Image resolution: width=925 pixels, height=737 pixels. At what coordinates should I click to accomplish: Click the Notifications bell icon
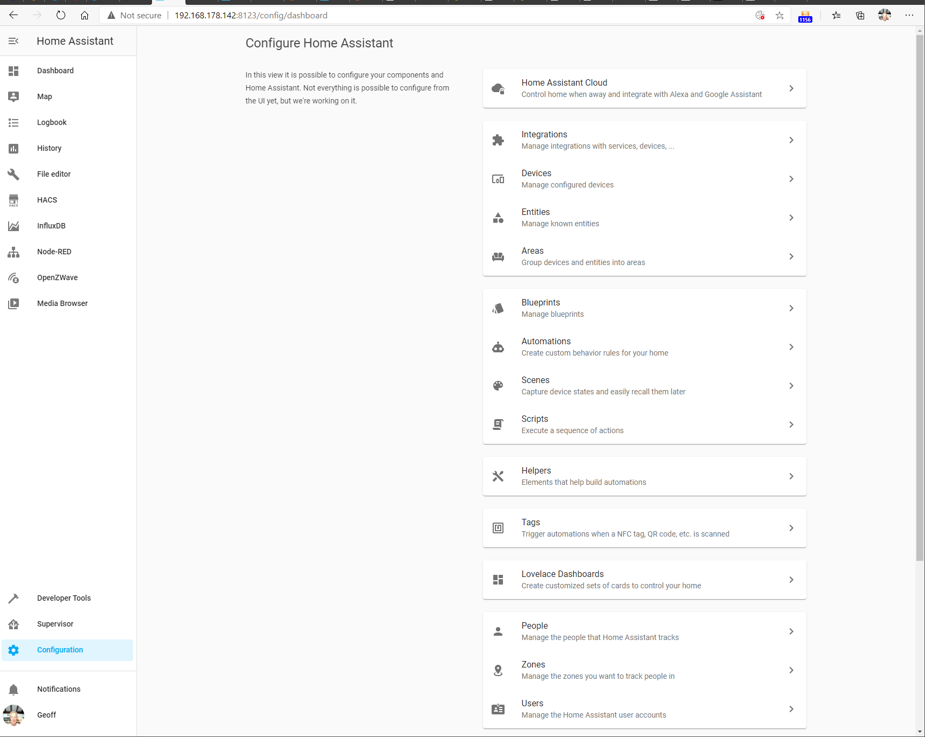click(x=13, y=689)
